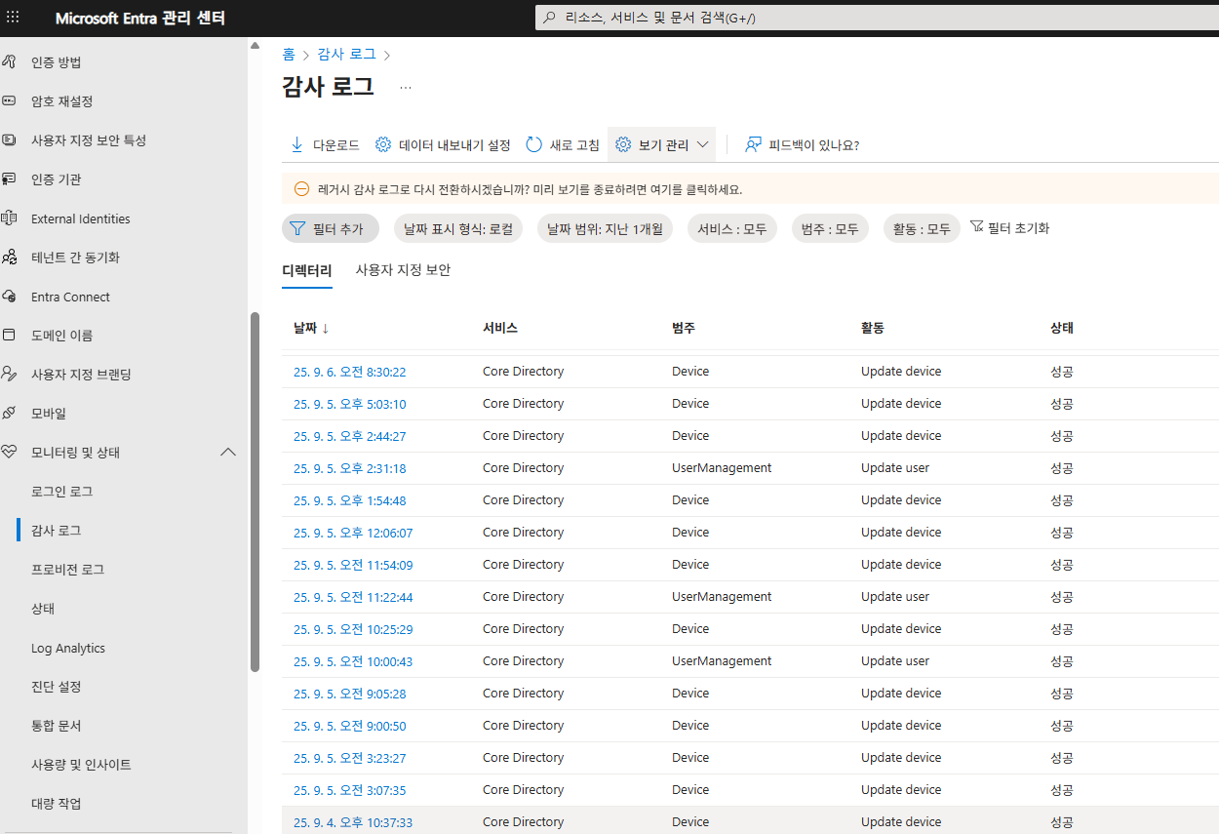This screenshot has height=834, width=1219.
Task: Open 로그인 로그 in the sidebar
Action: [61, 492]
